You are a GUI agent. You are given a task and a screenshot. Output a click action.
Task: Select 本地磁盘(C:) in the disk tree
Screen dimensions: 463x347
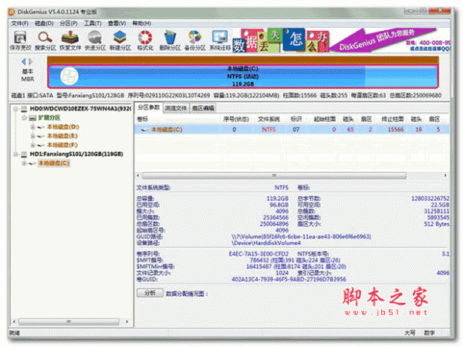tap(54, 163)
